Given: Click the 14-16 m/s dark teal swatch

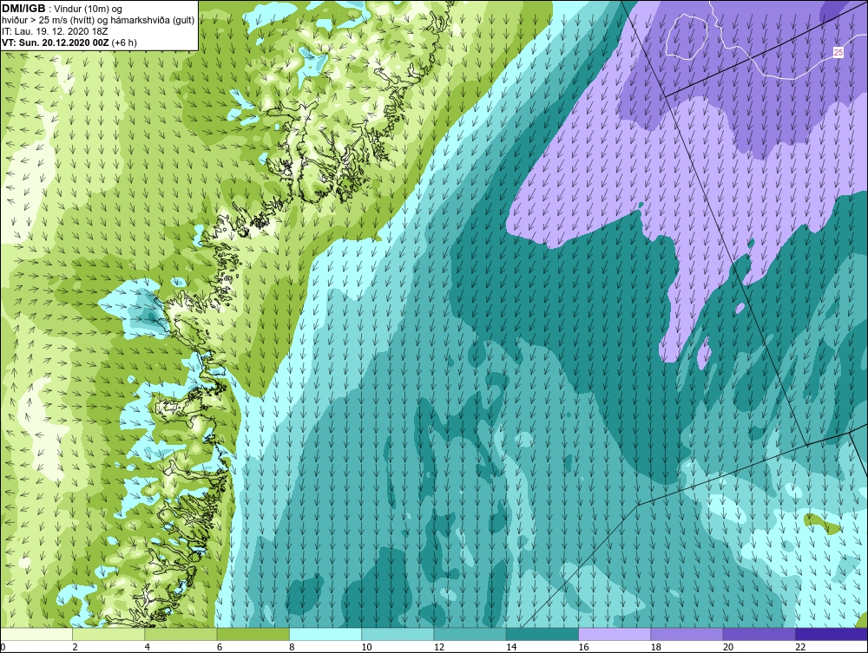Looking at the screenshot, I should (x=542, y=634).
